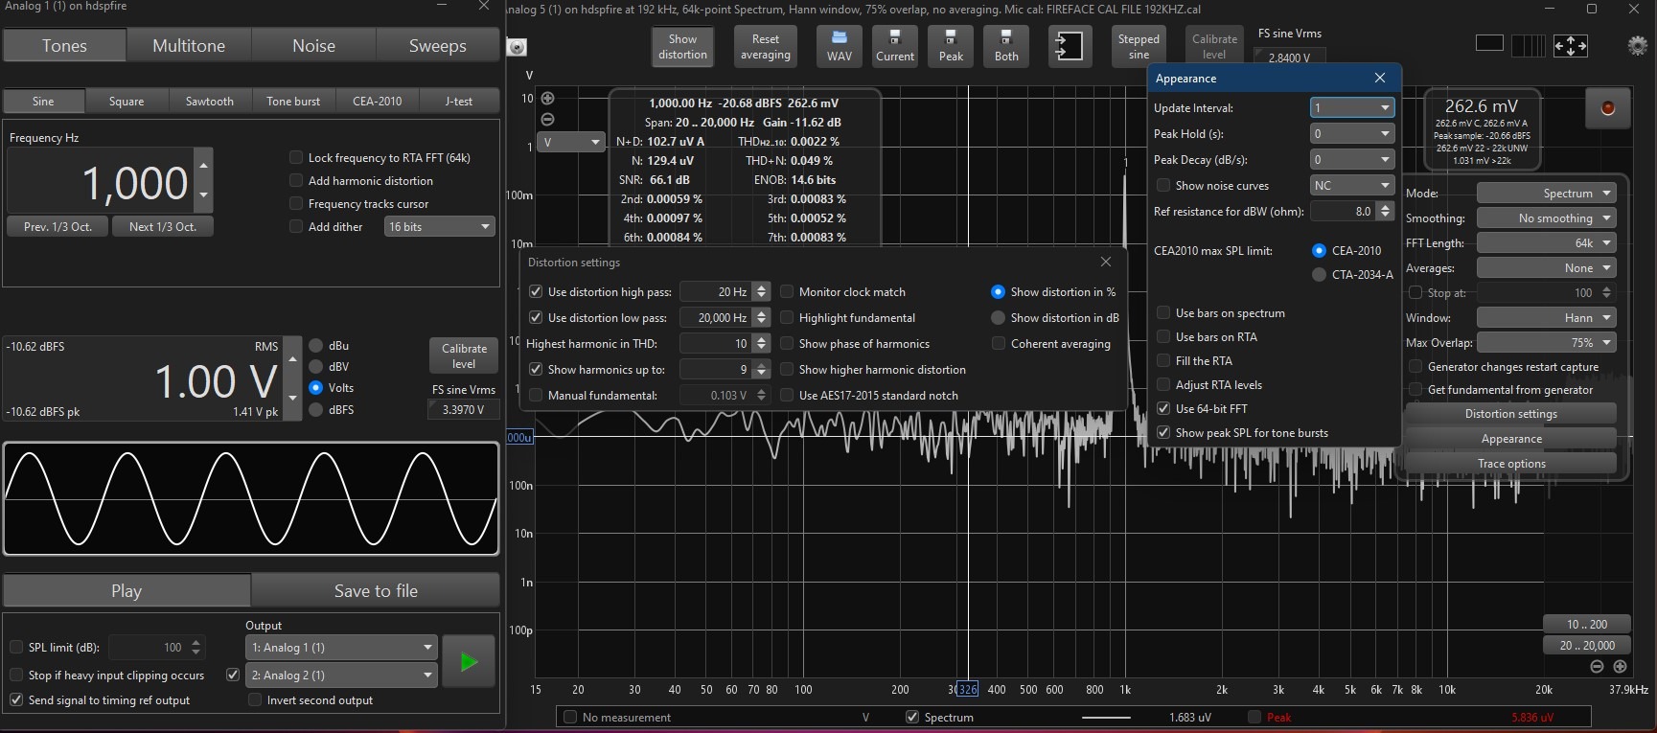Select the Tone burst tab

pyautogui.click(x=293, y=101)
